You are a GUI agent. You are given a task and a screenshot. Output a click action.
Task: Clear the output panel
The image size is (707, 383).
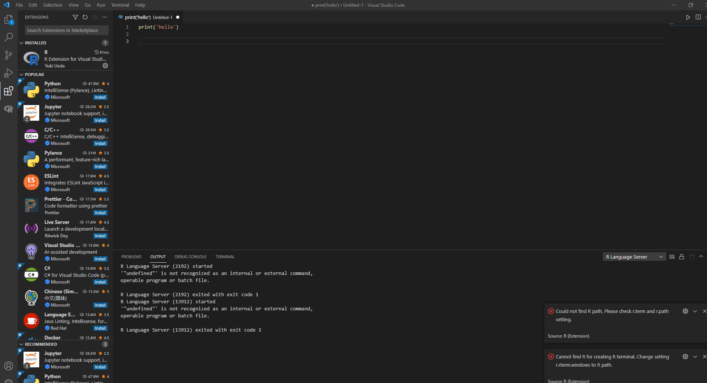pos(672,257)
